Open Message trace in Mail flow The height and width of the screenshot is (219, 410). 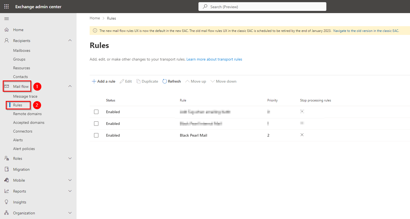pyautogui.click(x=25, y=96)
